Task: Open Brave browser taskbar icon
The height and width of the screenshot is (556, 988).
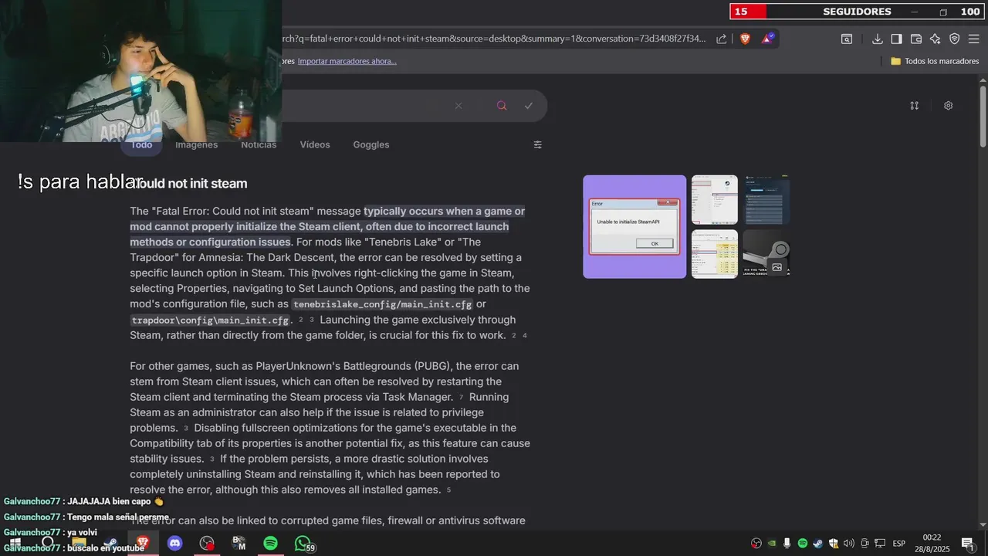Action: point(143,544)
